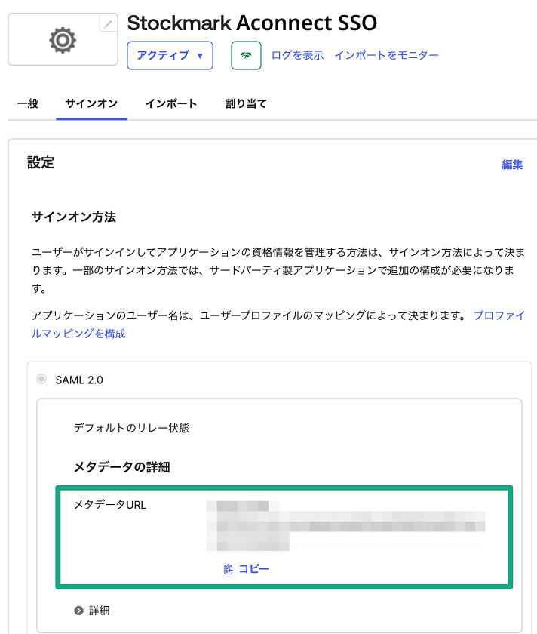Expand the 詳細 section
Image resolution: width=537 pixels, height=634 pixels.
tap(92, 611)
